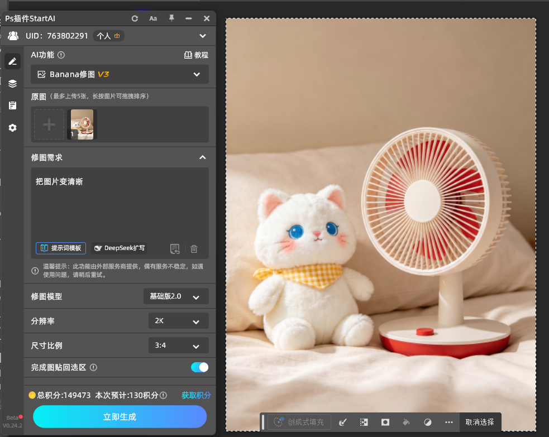549x437 pixels.
Task: Show the AI功能 info tooltip icon
Action: [x=61, y=55]
